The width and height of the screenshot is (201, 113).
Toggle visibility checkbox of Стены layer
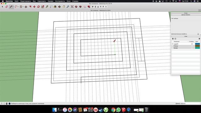click(192, 46)
